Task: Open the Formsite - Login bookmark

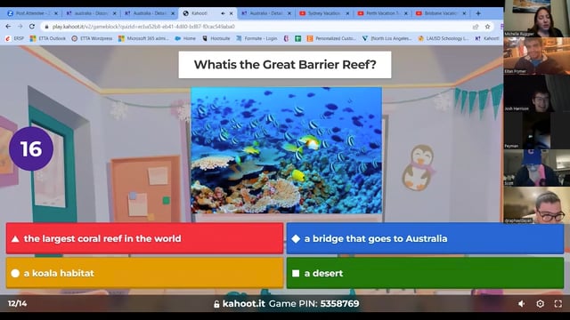Action: (256, 38)
